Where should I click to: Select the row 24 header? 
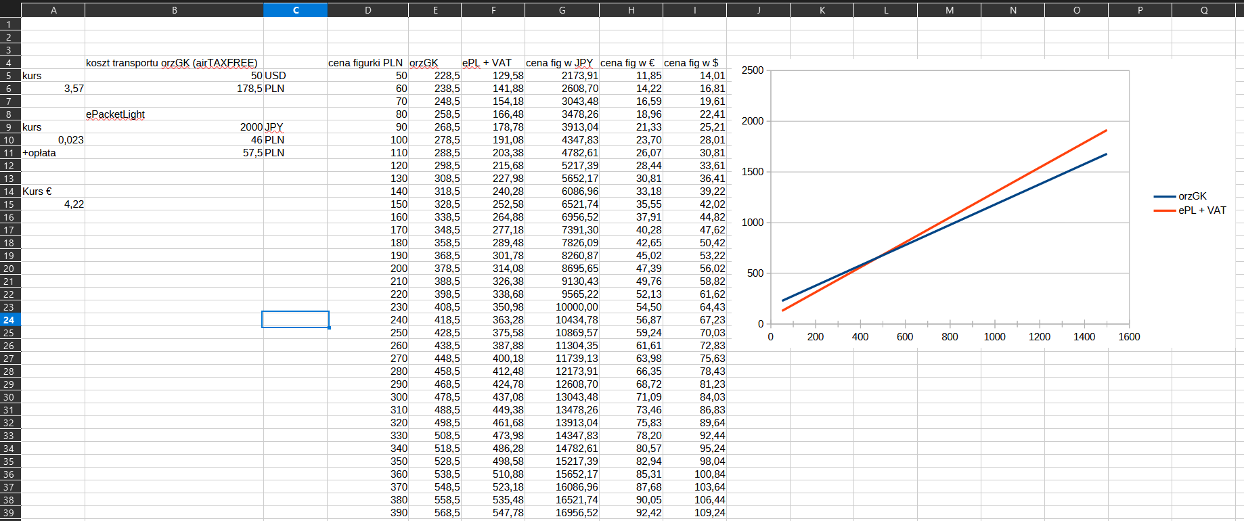pyautogui.click(x=9, y=320)
